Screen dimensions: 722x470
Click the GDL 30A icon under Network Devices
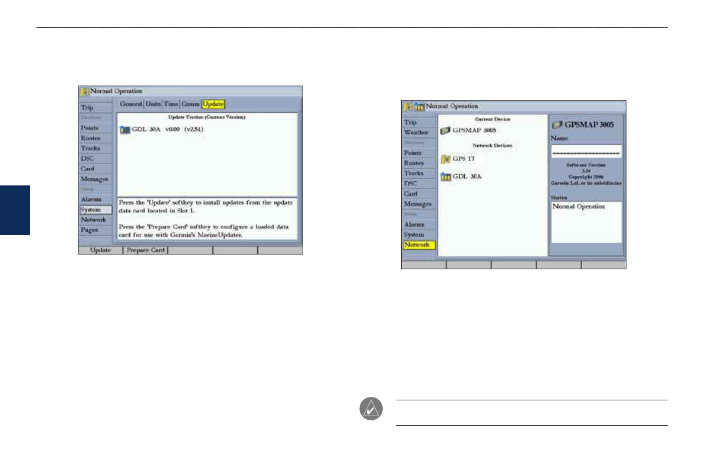click(x=445, y=177)
